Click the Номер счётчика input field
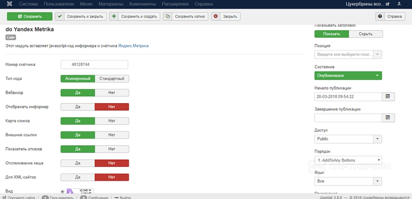The width and height of the screenshot is (412, 199). pyautogui.click(x=94, y=64)
